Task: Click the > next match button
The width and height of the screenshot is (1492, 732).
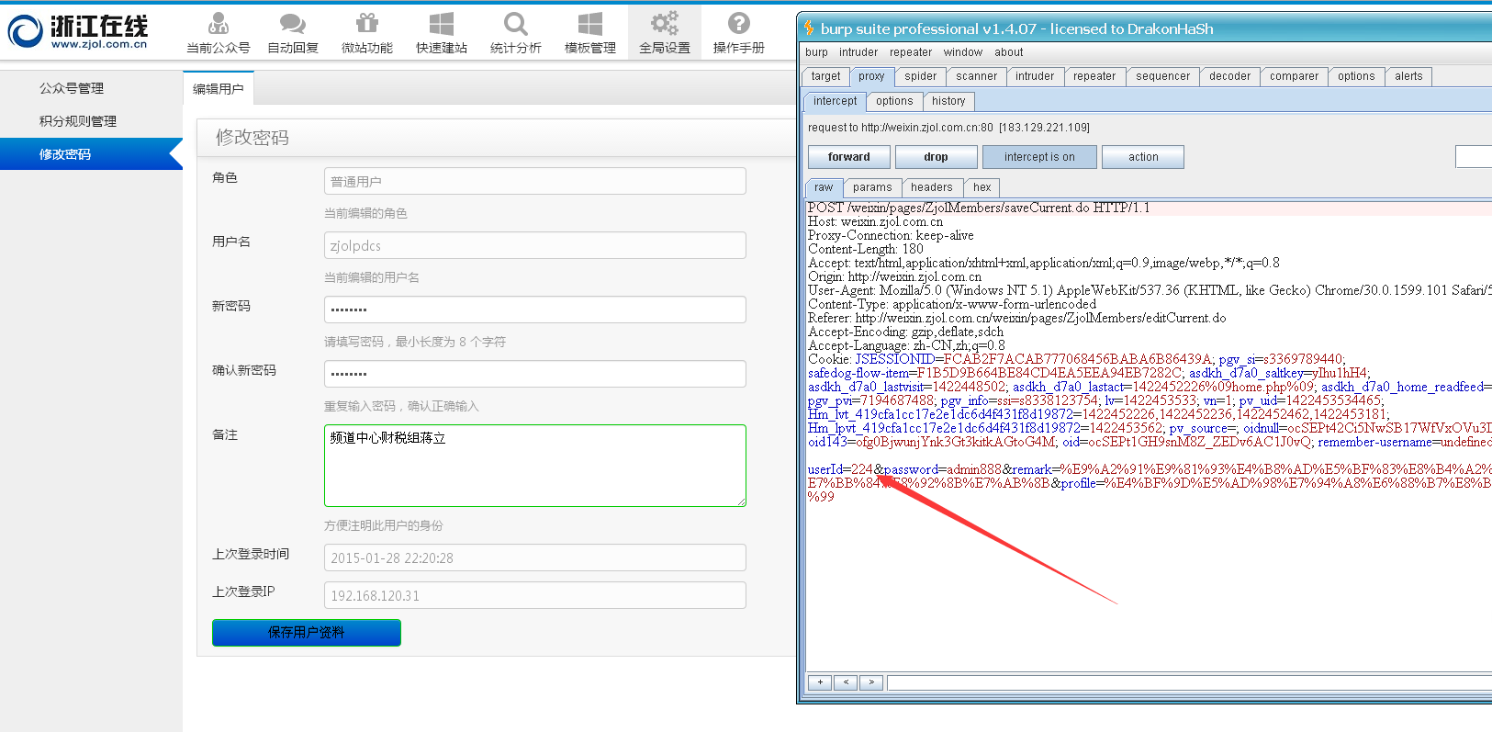Action: pos(871,682)
